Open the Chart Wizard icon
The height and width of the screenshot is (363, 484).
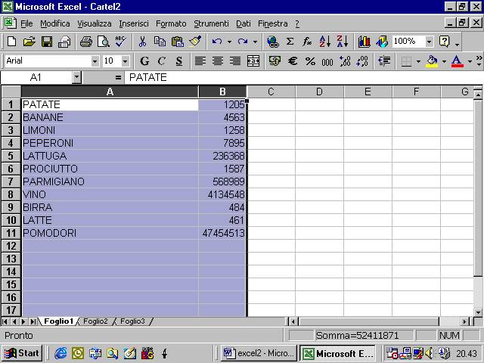pyautogui.click(x=365, y=42)
